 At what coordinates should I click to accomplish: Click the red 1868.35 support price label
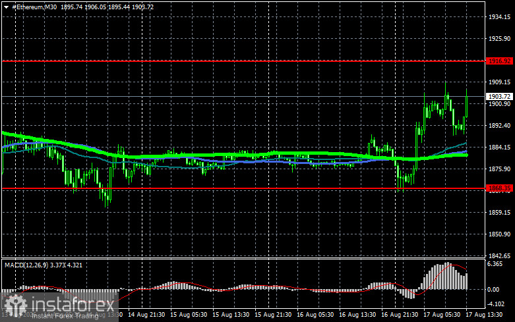click(499, 188)
